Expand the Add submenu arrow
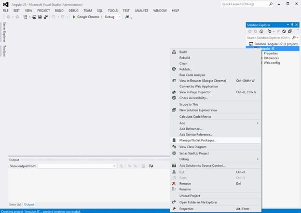The image size is (301, 213). click(x=258, y=123)
